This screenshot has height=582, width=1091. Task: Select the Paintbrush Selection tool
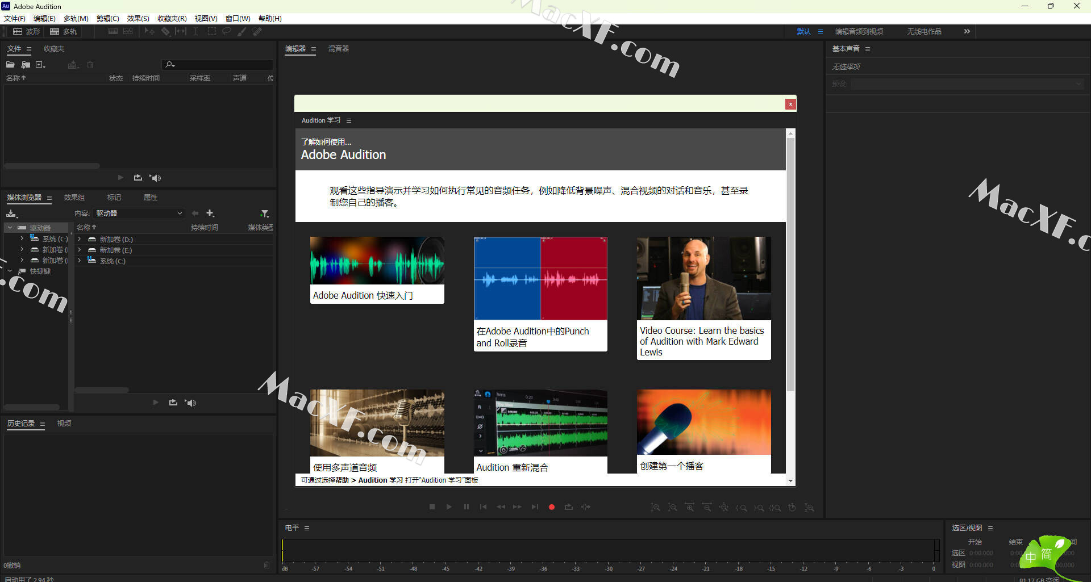[242, 32]
